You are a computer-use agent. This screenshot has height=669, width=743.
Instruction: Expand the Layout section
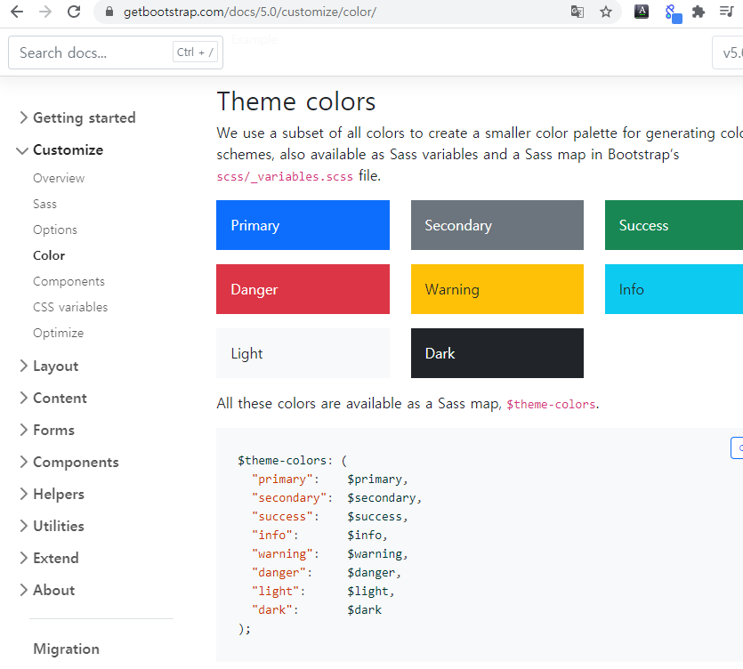point(49,366)
